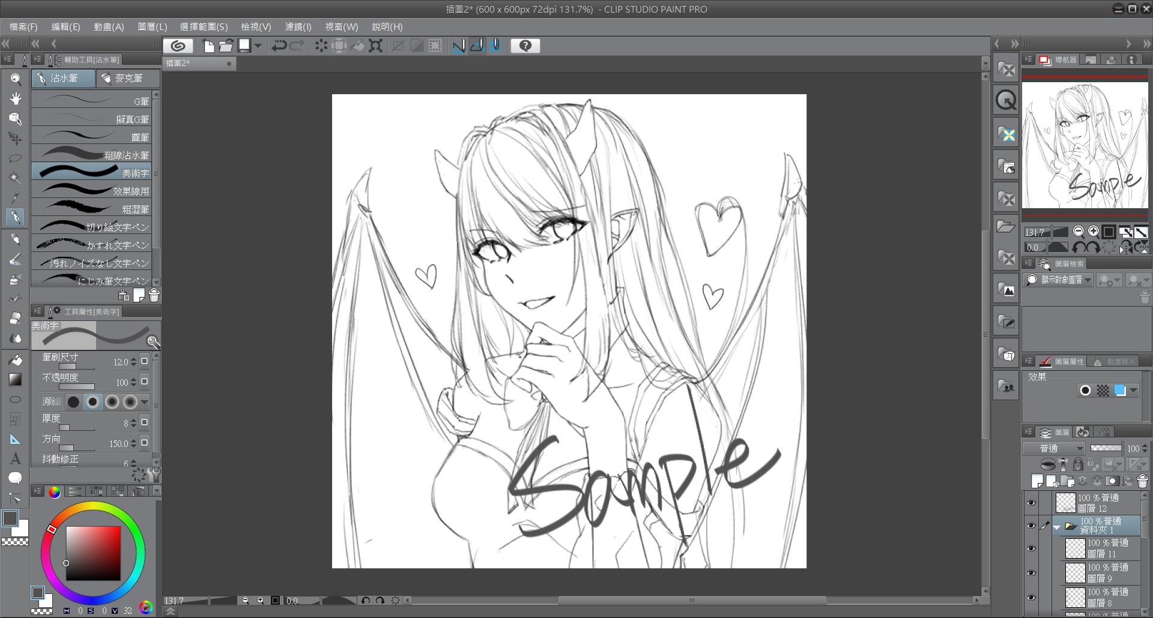Open the sub tool palette menu icon
This screenshot has height=618, width=1153.
coord(38,59)
